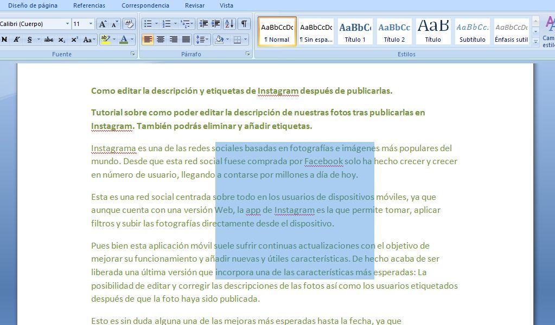Apply Énfasis sutil style
This screenshot has width=555, height=325.
pyautogui.click(x=511, y=31)
